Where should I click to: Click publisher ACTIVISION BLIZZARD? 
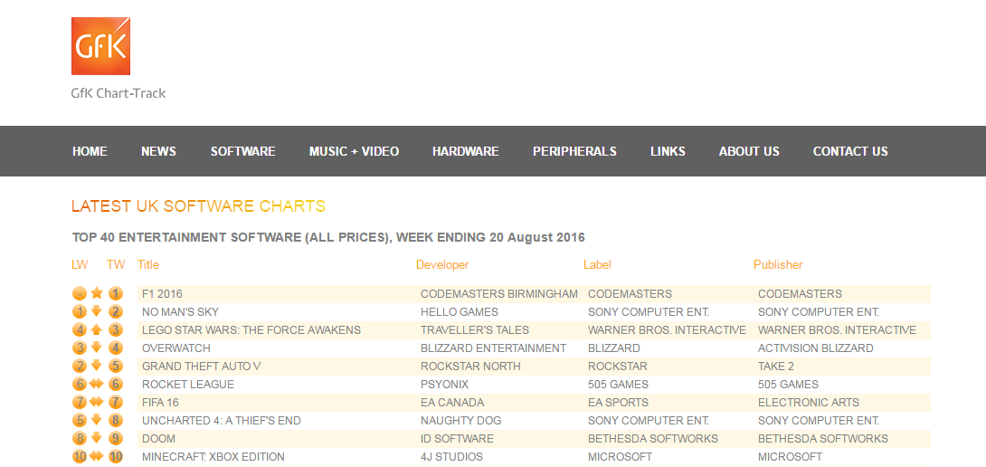[816, 348]
